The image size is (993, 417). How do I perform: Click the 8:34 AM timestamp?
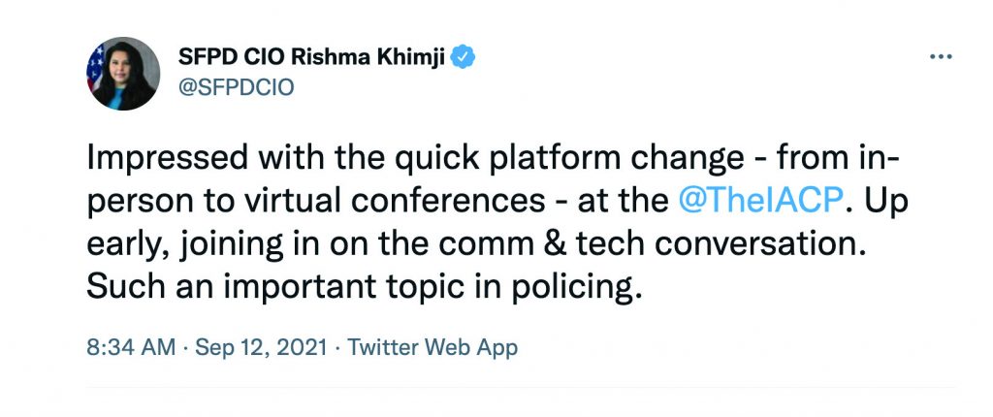click(x=128, y=347)
